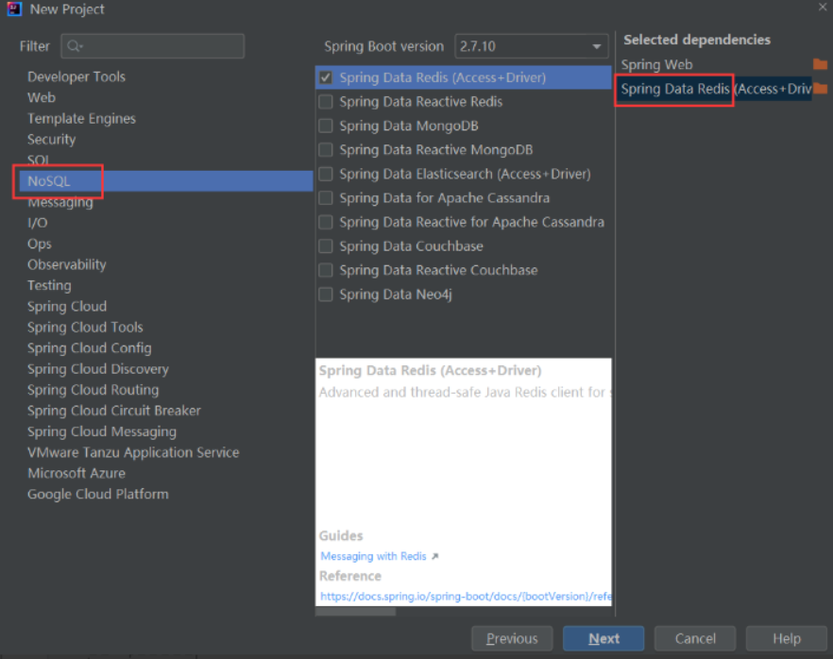
Task: Check Spring Data Couchbase
Action: coord(326,245)
